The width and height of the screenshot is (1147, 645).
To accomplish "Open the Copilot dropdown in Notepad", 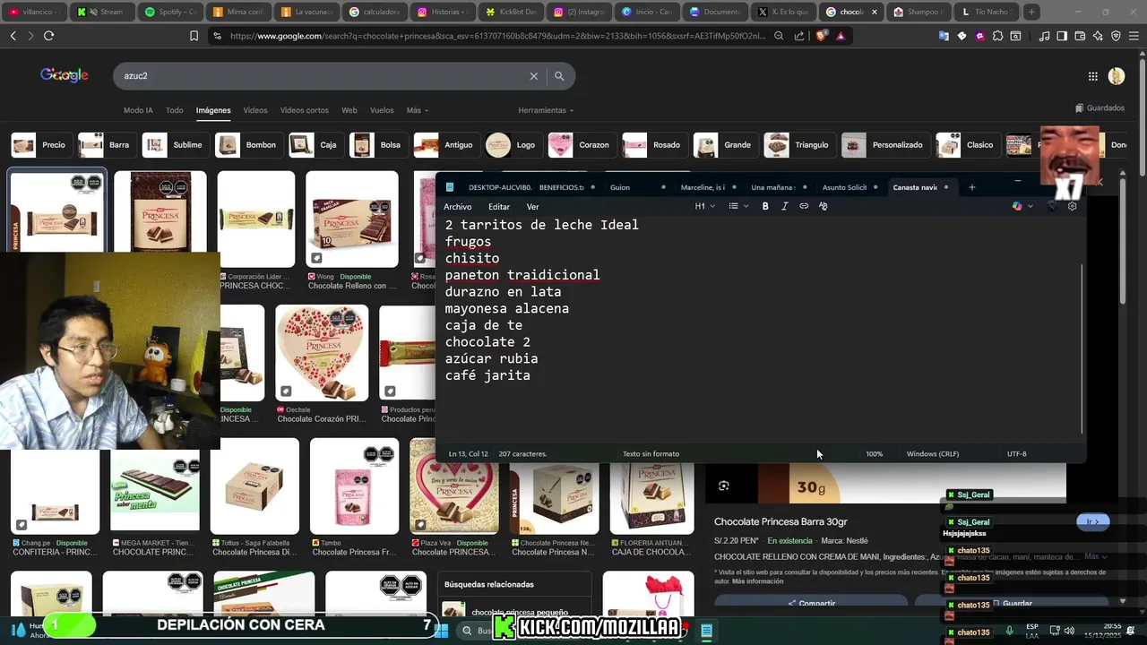I will point(1022,206).
